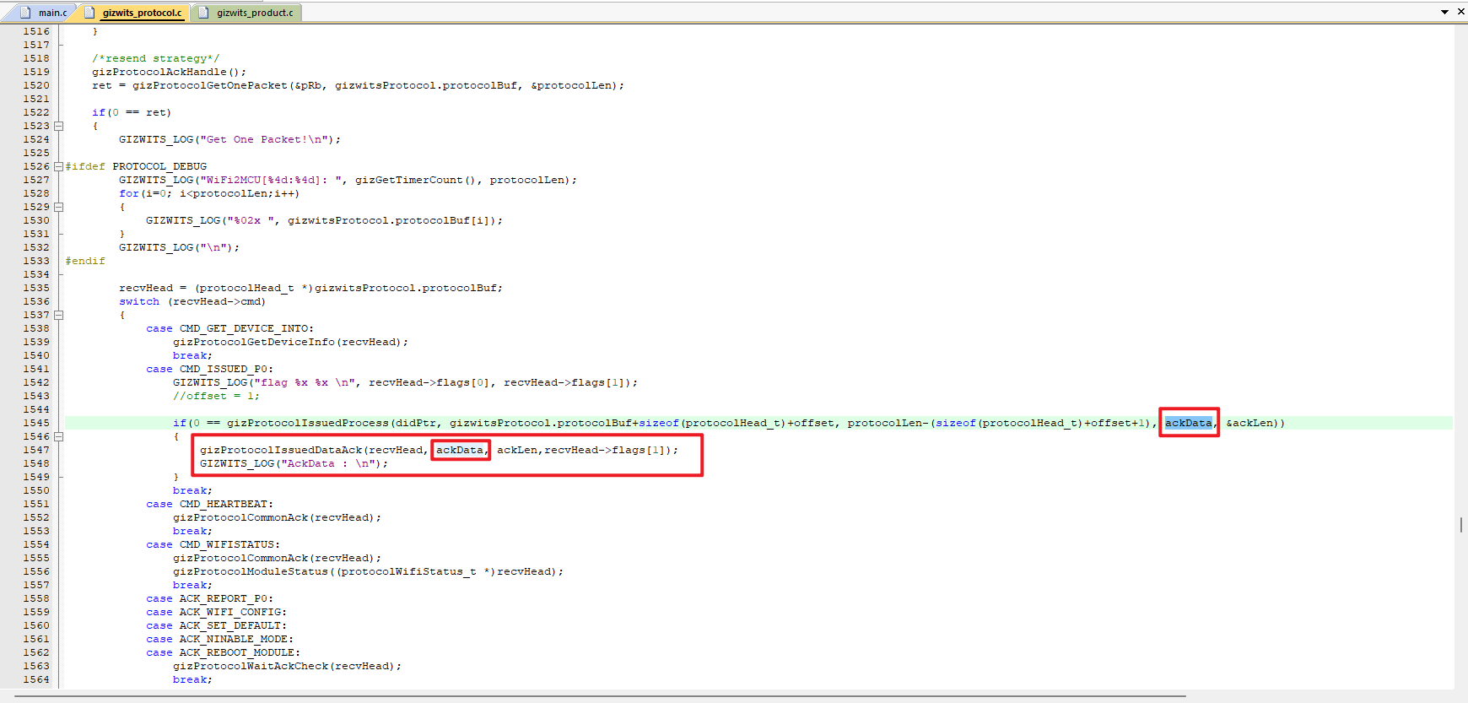Click the document icon on gizwits_protocol.c tab
Image resolution: width=1468 pixels, height=703 pixels.
pyautogui.click(x=89, y=13)
